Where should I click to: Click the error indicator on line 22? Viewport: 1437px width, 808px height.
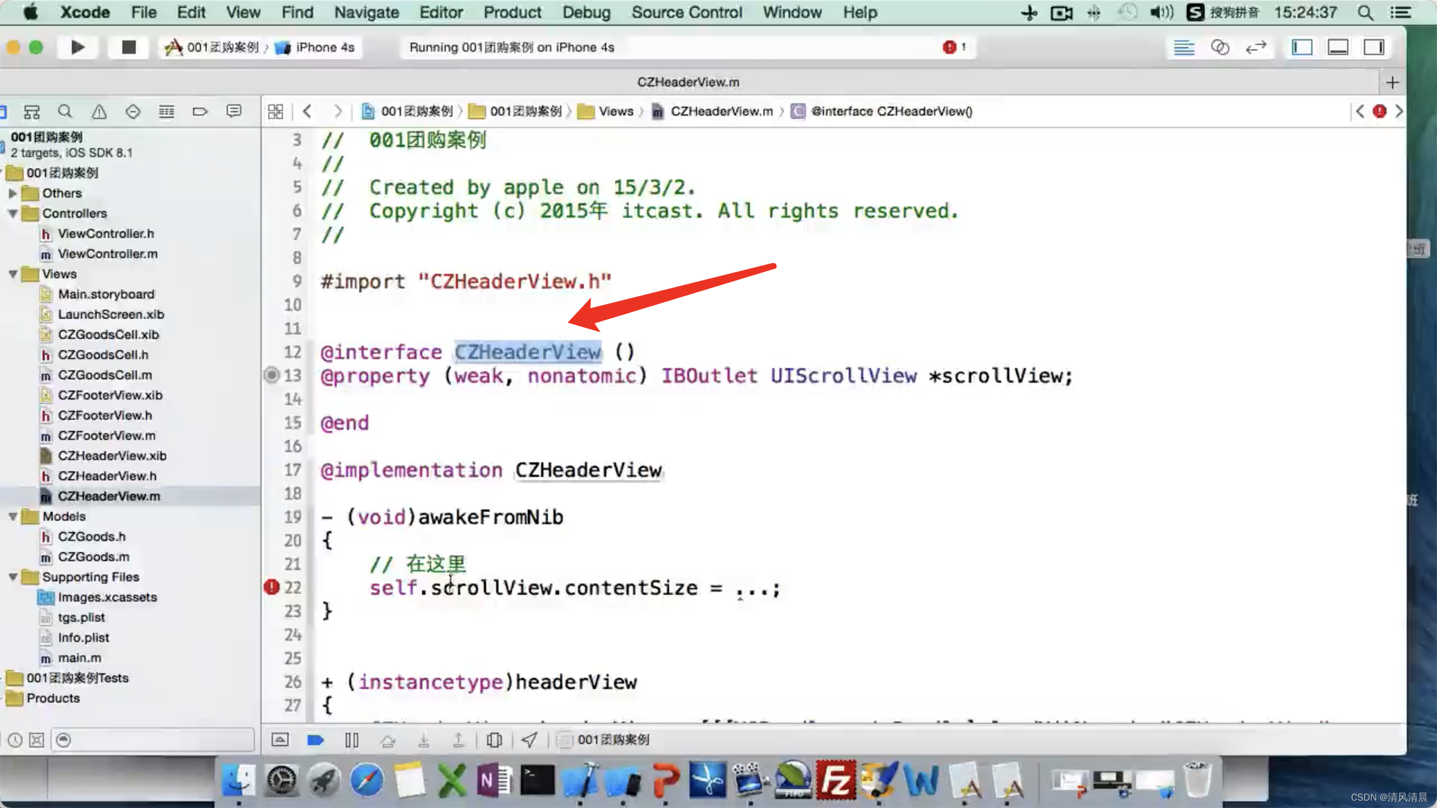point(272,586)
